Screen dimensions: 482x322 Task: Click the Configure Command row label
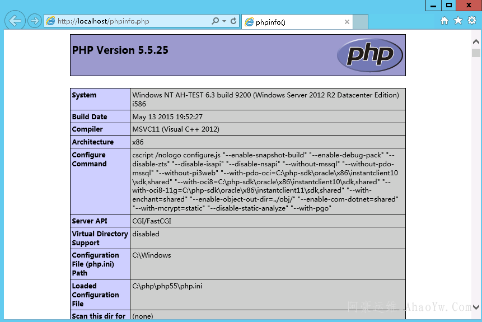(x=90, y=160)
